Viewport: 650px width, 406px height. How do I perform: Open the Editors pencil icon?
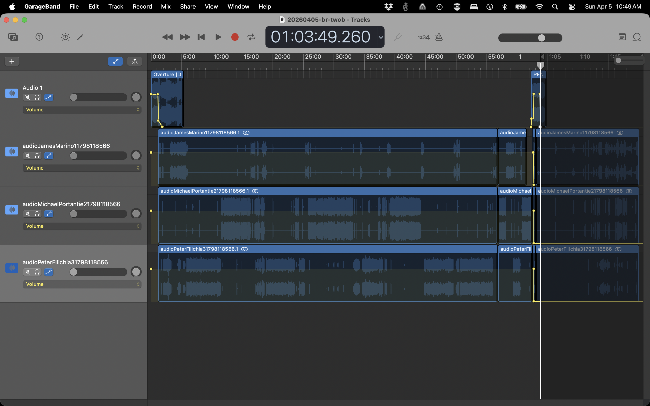pos(80,37)
